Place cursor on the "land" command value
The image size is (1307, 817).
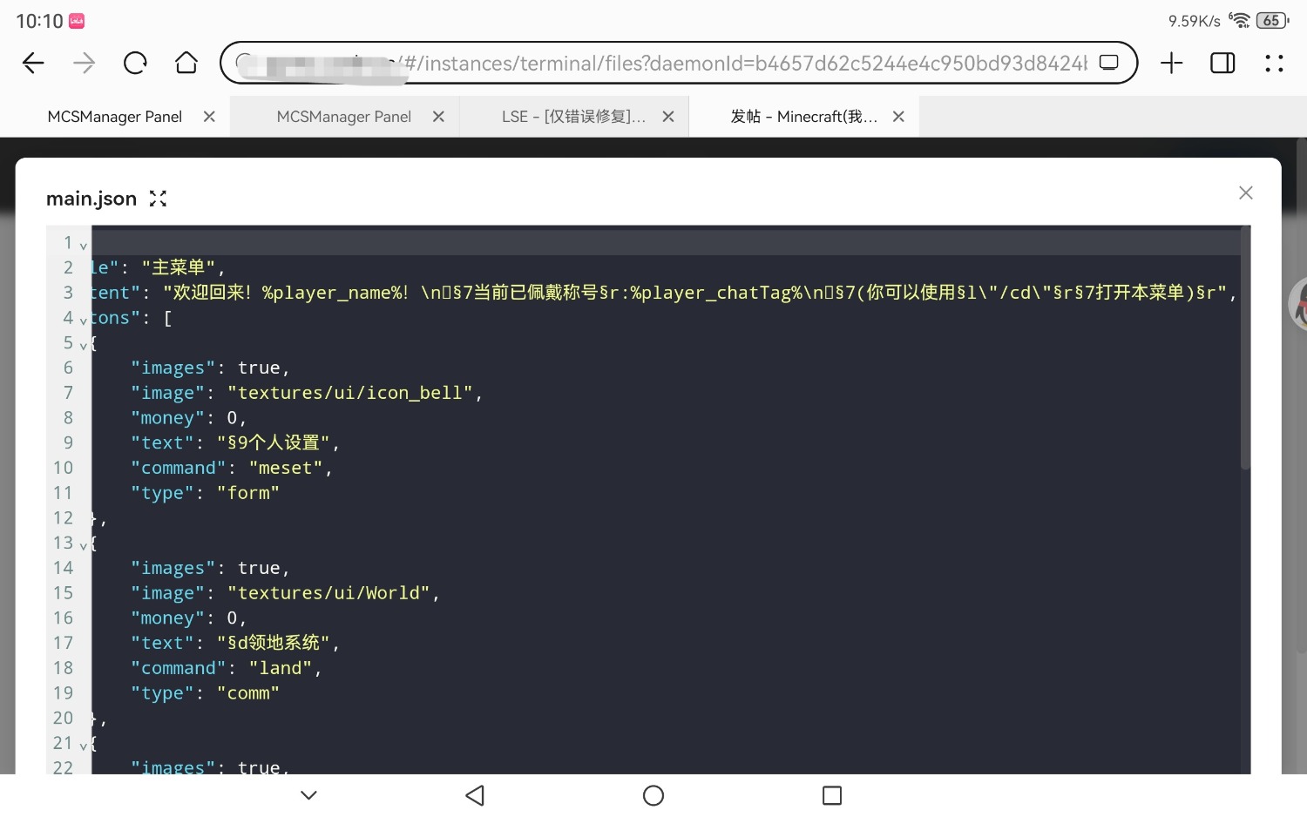pyautogui.click(x=281, y=668)
